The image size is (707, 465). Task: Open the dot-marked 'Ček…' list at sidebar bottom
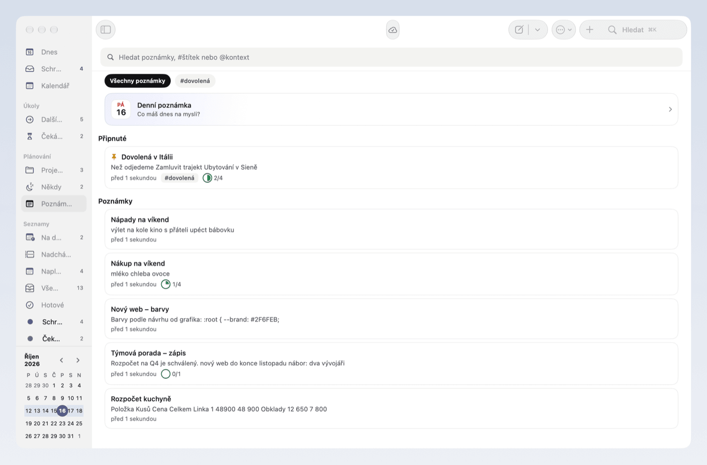(54, 339)
